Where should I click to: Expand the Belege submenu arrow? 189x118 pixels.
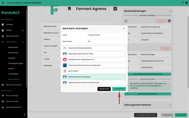[23, 31]
